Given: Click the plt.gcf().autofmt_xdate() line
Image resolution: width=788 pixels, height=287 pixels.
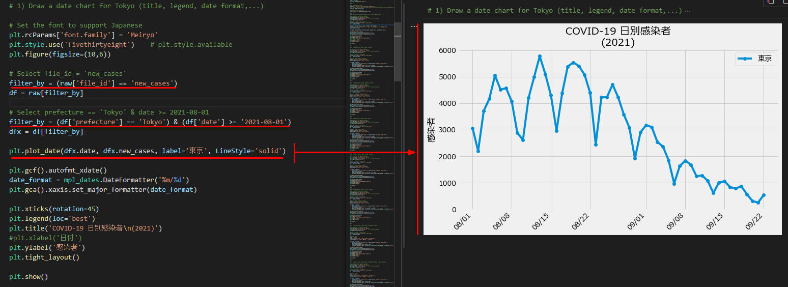Looking at the screenshot, I should (x=58, y=170).
